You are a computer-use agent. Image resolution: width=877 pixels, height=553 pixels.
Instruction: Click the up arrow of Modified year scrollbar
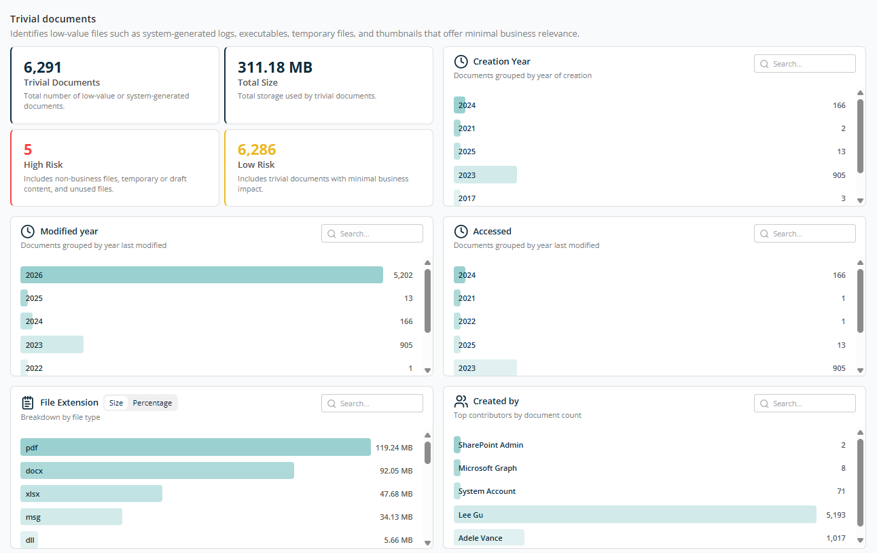pyautogui.click(x=428, y=263)
